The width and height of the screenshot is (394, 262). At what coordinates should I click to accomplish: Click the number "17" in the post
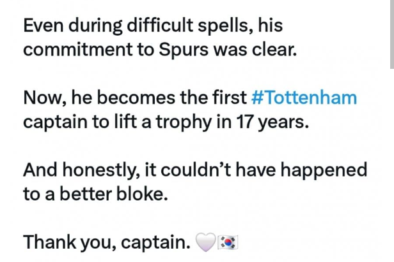(245, 122)
